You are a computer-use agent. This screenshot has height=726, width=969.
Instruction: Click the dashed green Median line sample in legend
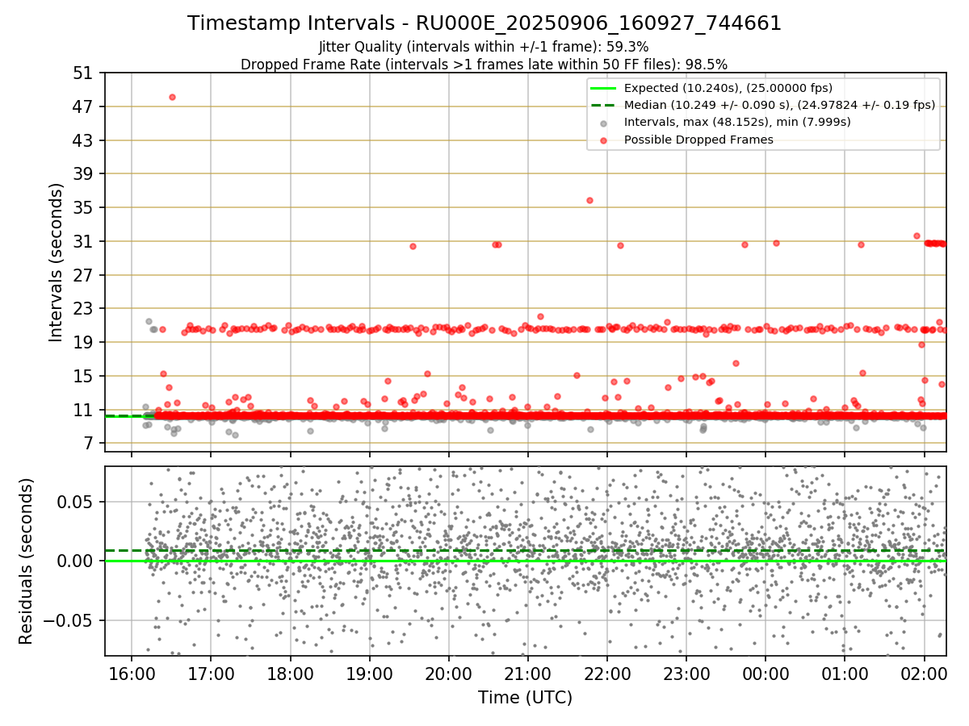click(604, 105)
